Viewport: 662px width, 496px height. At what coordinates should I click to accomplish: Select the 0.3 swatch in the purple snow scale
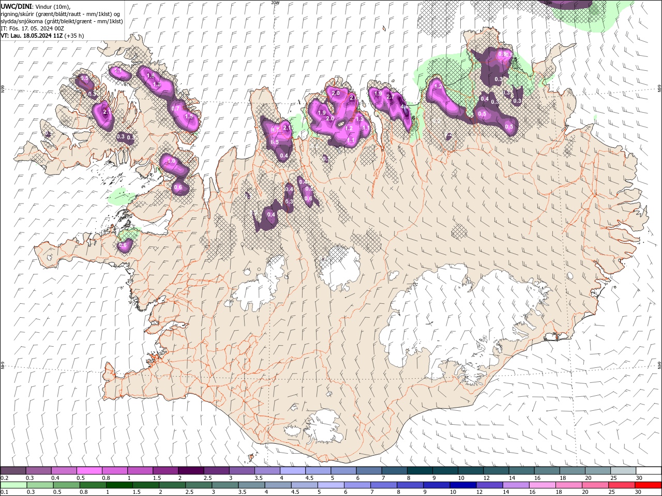point(38,470)
